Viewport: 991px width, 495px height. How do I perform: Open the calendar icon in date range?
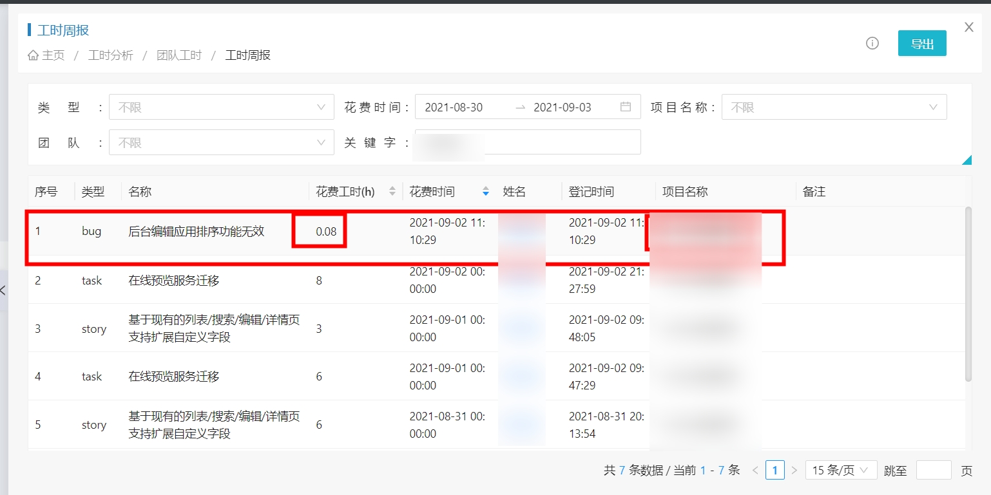pyautogui.click(x=626, y=107)
